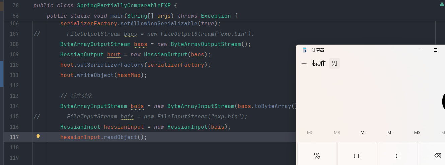Click the C clear button in Calculator

pyautogui.click(x=397, y=156)
